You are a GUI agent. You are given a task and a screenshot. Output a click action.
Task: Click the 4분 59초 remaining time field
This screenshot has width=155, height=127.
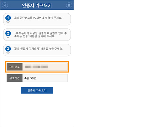click(x=45, y=78)
